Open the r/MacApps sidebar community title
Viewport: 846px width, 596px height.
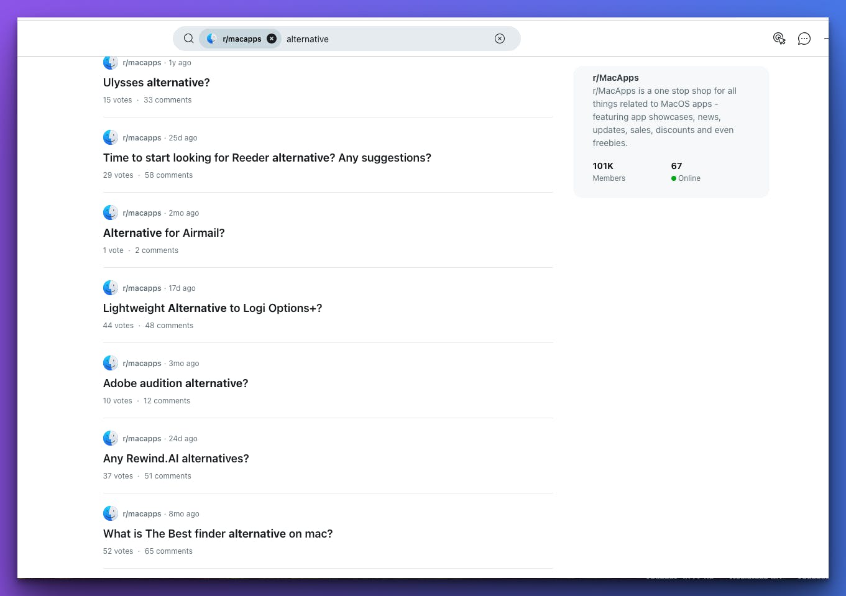point(615,78)
